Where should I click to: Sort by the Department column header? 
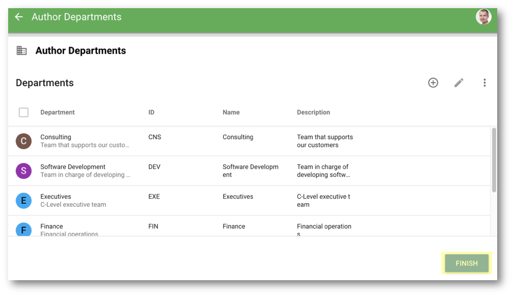[x=57, y=112]
